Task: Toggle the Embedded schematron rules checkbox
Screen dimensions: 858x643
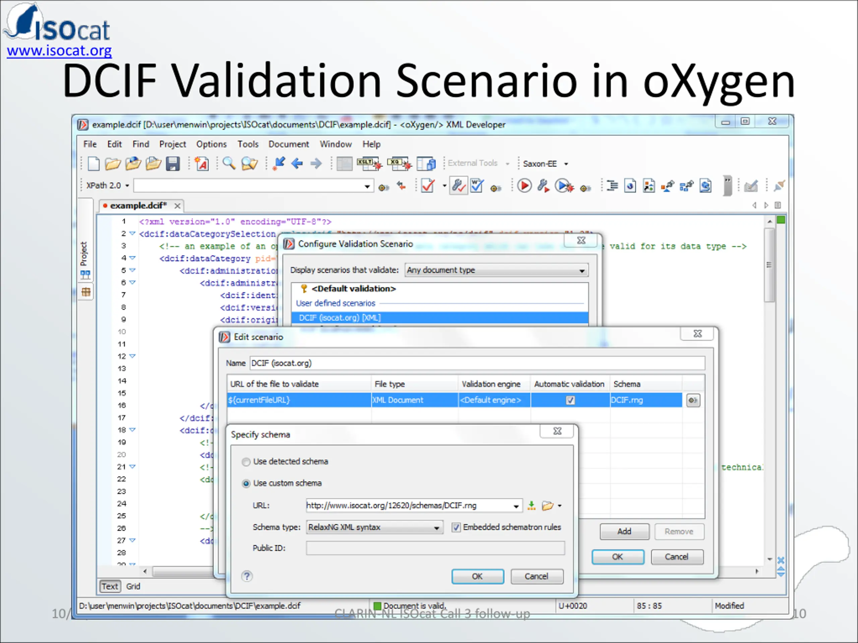Action: 456,527
